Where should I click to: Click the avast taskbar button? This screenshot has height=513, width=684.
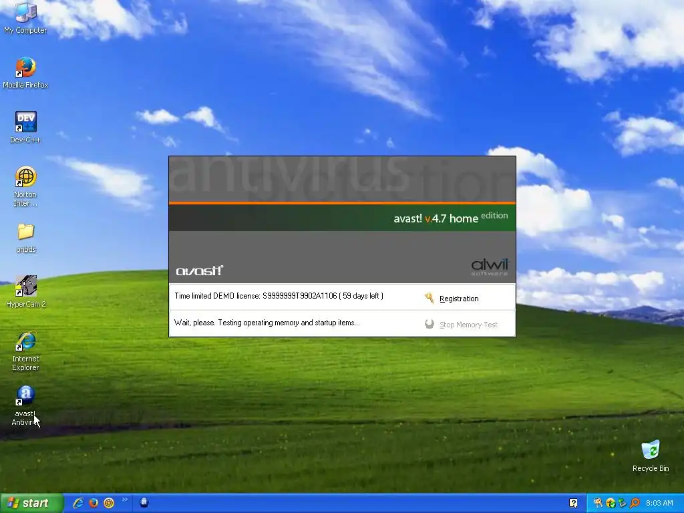click(144, 503)
